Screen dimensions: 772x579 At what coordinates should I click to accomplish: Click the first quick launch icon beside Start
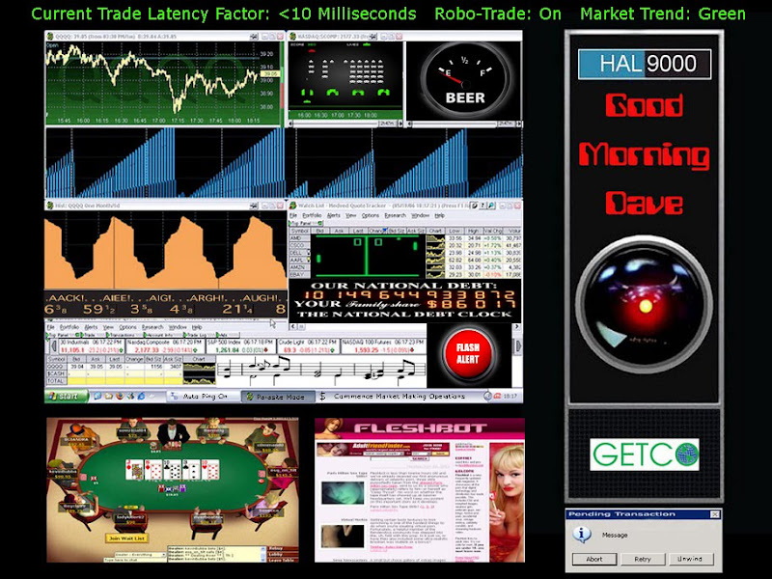coord(97,396)
